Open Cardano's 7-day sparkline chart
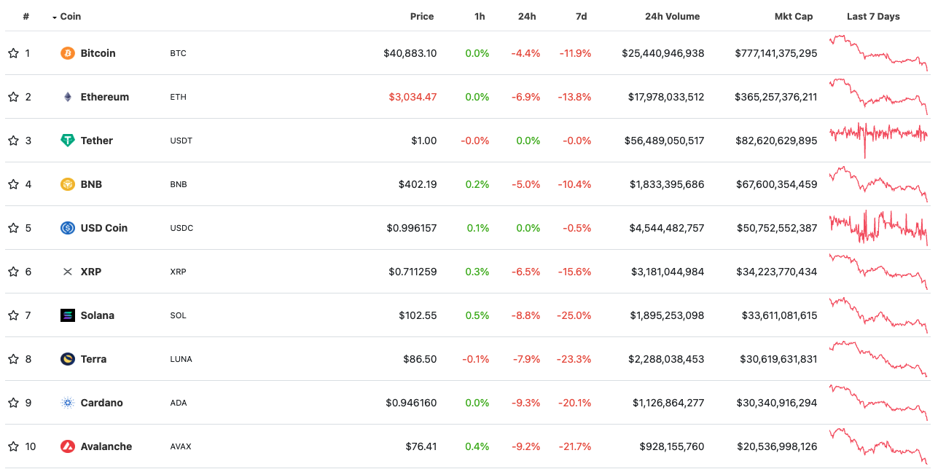Image resolution: width=938 pixels, height=469 pixels. click(879, 402)
